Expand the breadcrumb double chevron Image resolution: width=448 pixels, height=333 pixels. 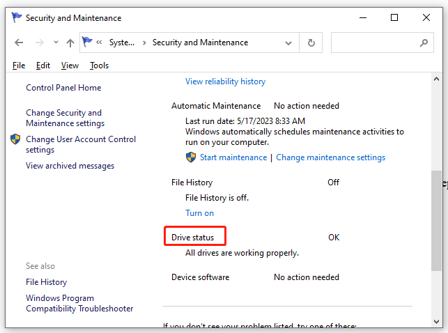99,42
